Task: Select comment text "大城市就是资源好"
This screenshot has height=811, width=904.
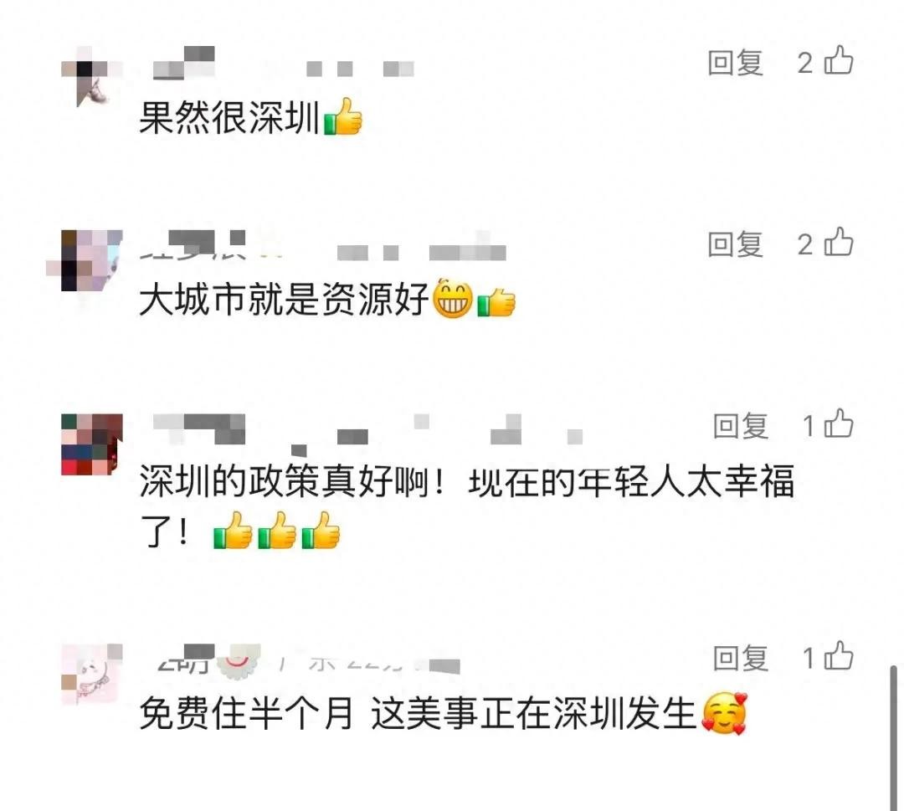Action: tap(285, 300)
